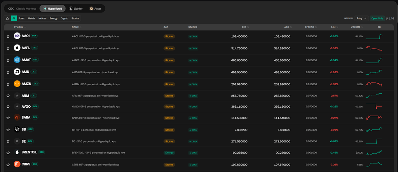This screenshot has width=398, height=172.
Task: Click the Alibaba logo for BABA
Action: point(17,117)
